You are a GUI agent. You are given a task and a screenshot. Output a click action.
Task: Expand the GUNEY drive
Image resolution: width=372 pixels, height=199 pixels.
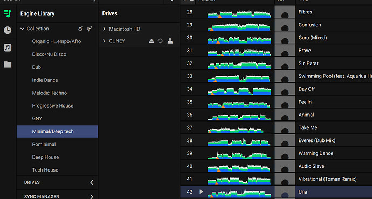(x=104, y=41)
